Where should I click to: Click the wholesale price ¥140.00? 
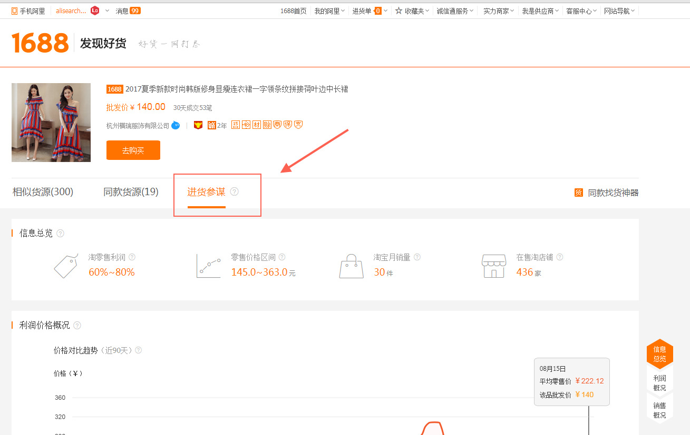[x=136, y=107]
